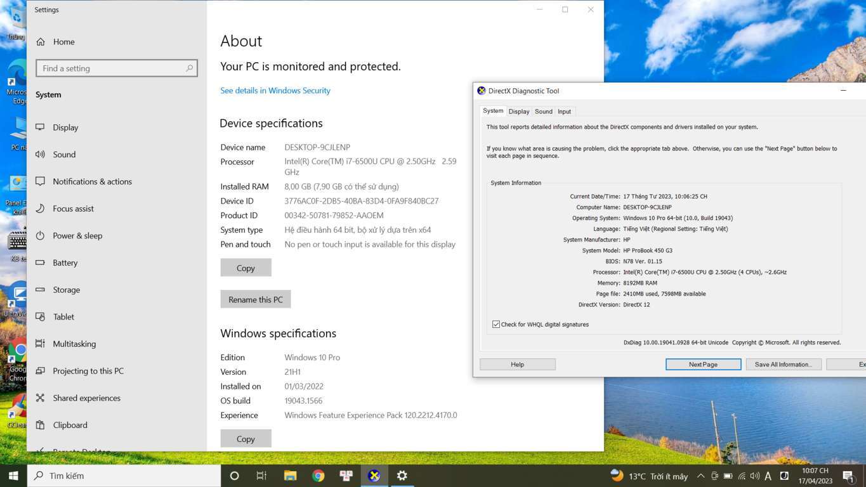Show hidden tray icons chevron
This screenshot has width=866, height=487.
click(700, 476)
